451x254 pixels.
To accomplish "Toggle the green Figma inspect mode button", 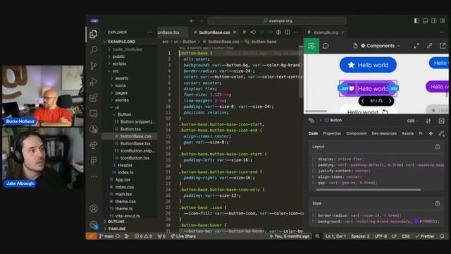I will coord(311,46).
